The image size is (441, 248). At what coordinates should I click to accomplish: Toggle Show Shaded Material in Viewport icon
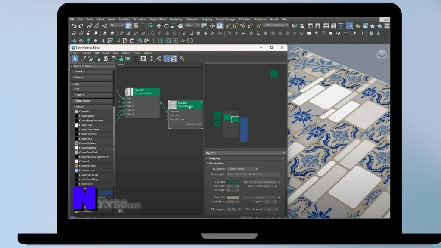pos(128,59)
